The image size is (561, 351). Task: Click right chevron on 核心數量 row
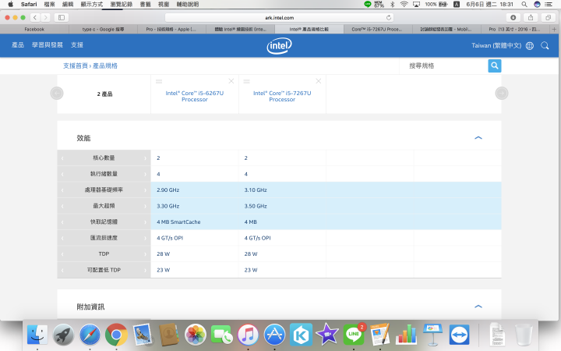click(145, 158)
